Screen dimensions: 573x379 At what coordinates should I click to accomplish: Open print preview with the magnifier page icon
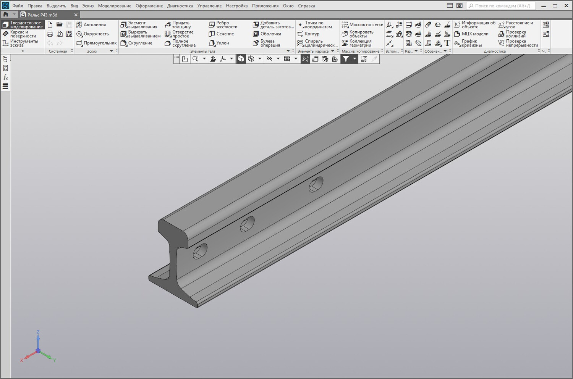point(60,34)
